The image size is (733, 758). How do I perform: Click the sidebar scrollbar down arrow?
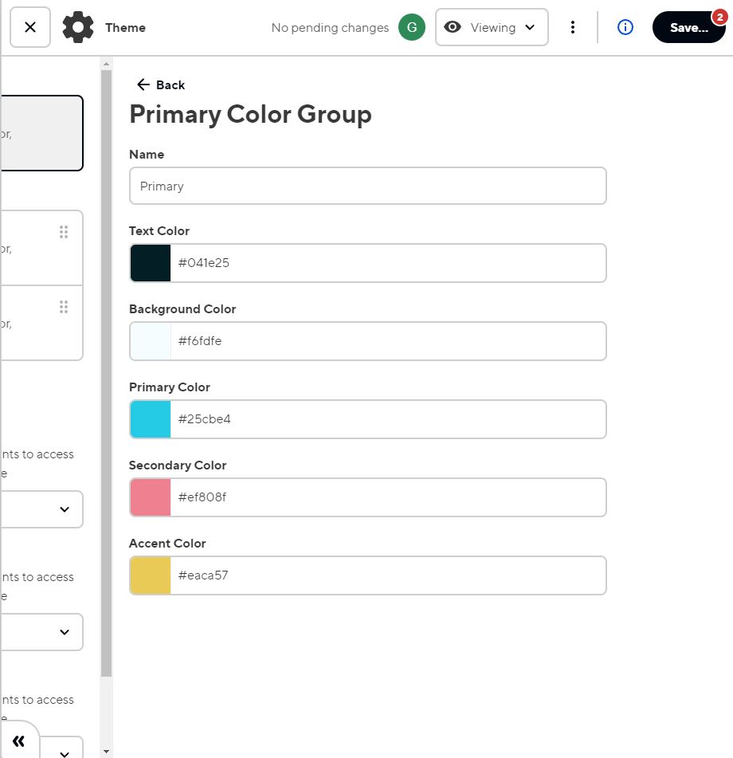pos(107,751)
